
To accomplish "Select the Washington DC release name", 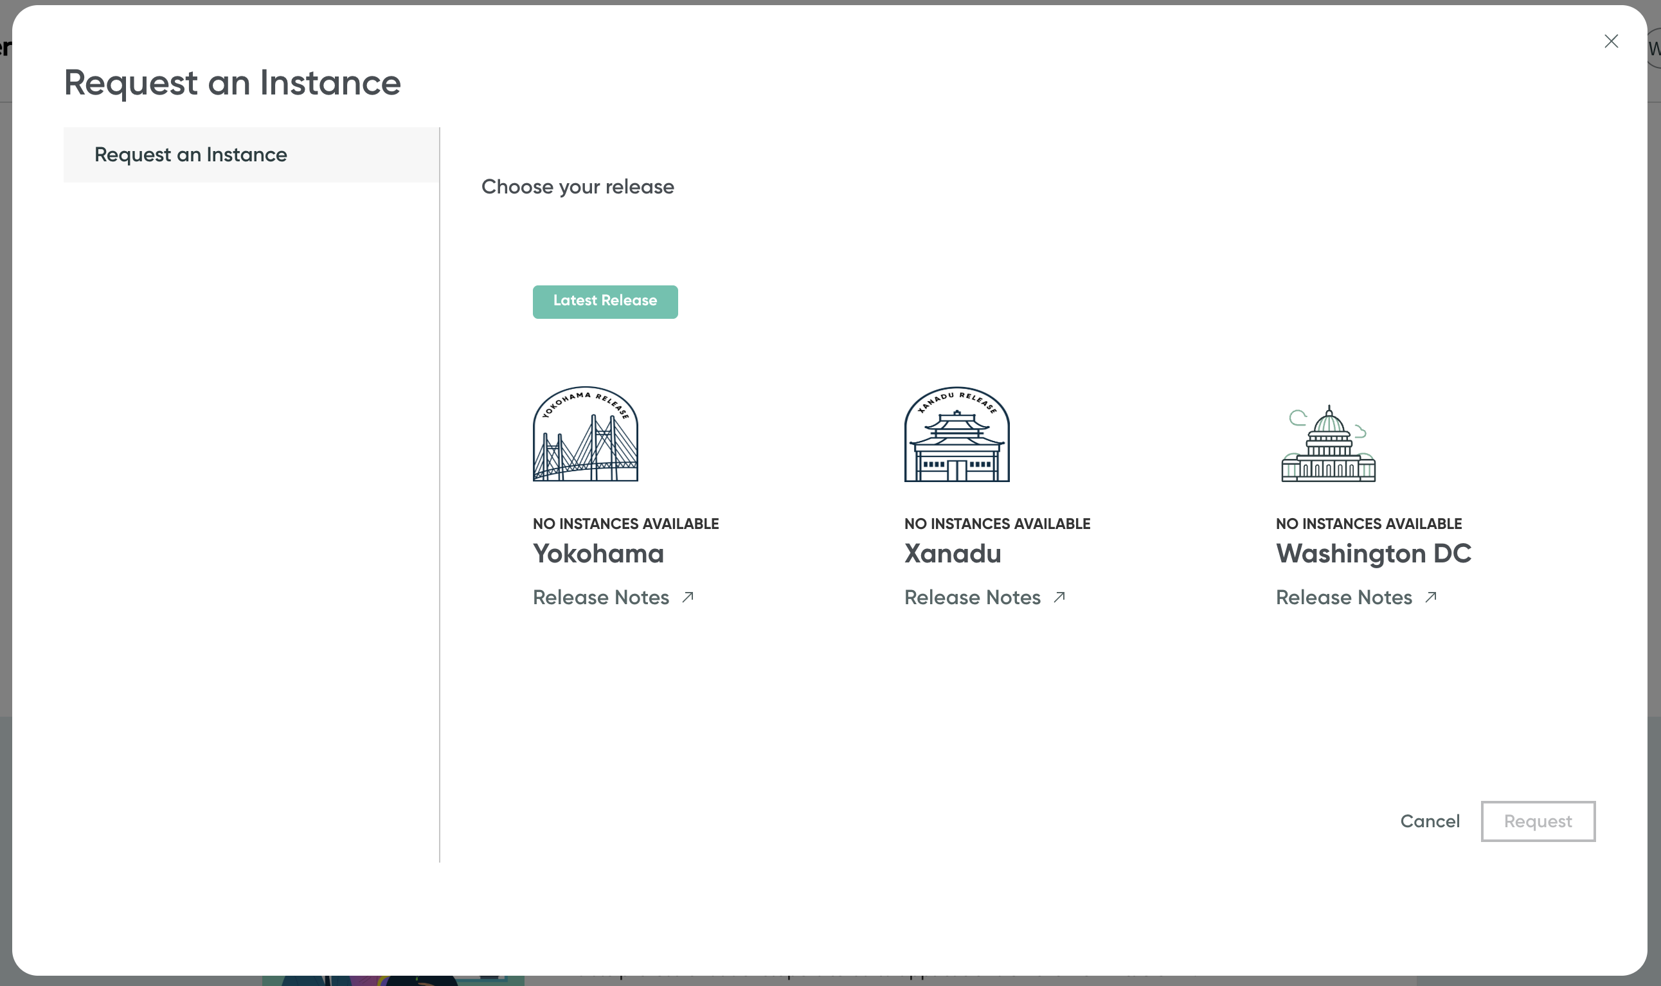I will pyautogui.click(x=1373, y=553).
